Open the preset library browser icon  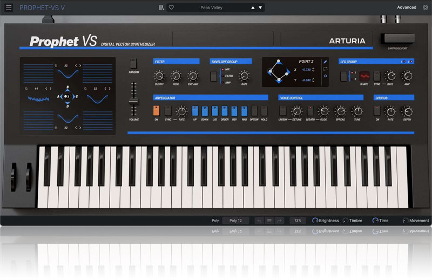click(161, 8)
